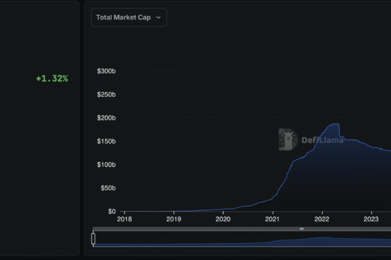
Task: Click the center move handle atop the zoom bar
Action: coord(302,229)
